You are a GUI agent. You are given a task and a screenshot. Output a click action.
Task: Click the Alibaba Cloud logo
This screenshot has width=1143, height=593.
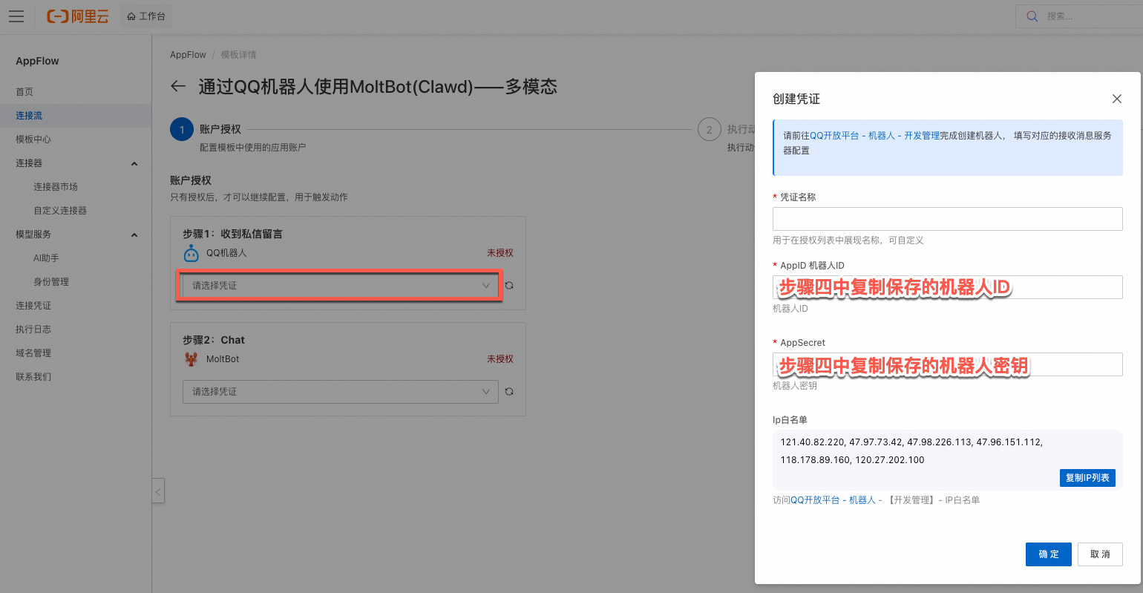[77, 16]
